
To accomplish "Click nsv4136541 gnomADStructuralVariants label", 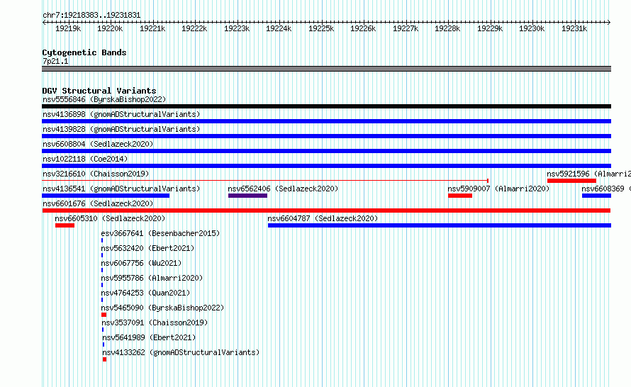I will click(x=121, y=189).
